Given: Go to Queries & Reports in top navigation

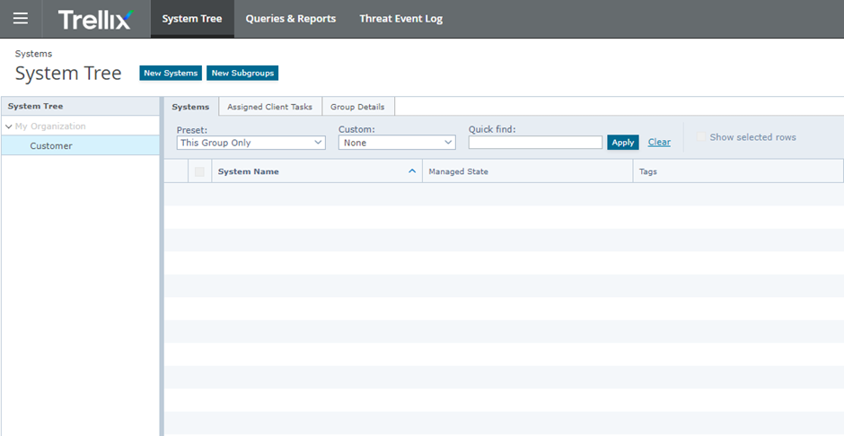Looking at the screenshot, I should click(291, 19).
